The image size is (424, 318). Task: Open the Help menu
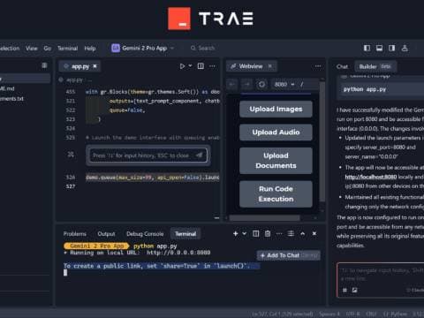click(x=90, y=49)
